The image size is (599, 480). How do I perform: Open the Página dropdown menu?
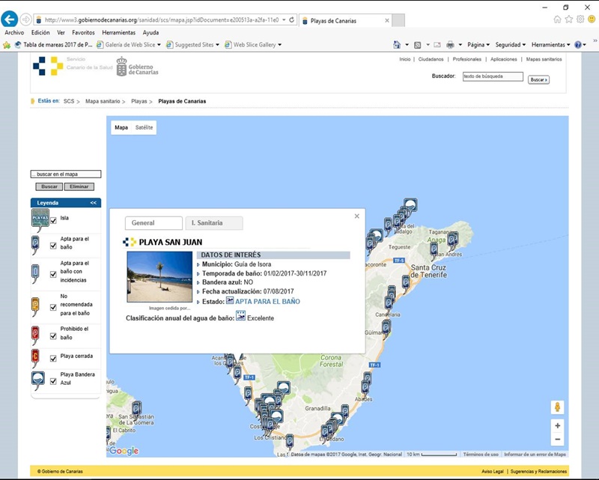tap(475, 45)
